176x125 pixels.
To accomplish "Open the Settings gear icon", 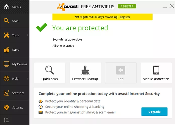I will tap(6, 107).
